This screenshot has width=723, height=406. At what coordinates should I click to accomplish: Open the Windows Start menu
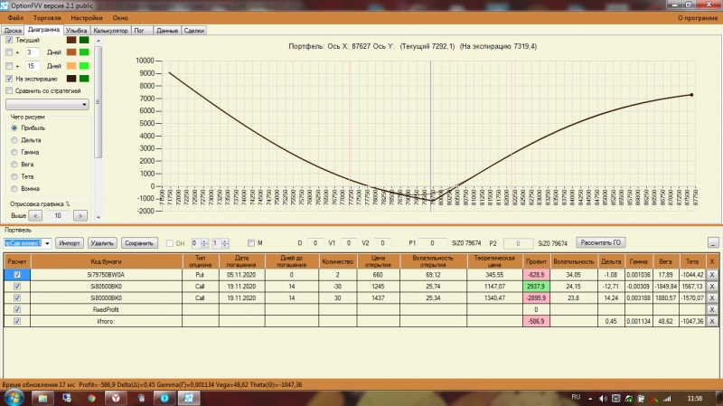click(x=13, y=397)
